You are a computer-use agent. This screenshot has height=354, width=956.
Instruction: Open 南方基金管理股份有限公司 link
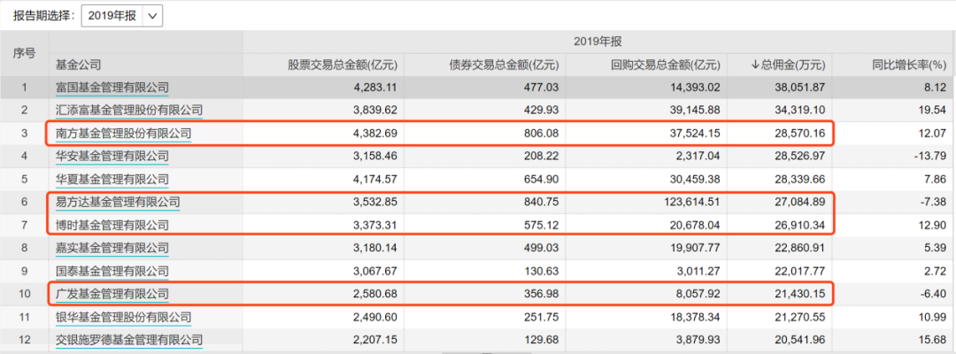point(123,134)
